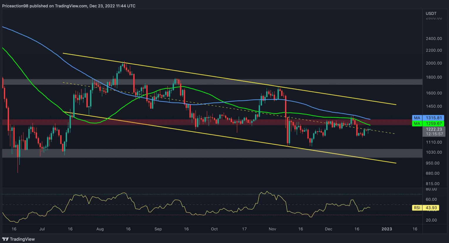Click the current price 1222.23 label
The height and width of the screenshot is (243, 449).
click(x=434, y=129)
